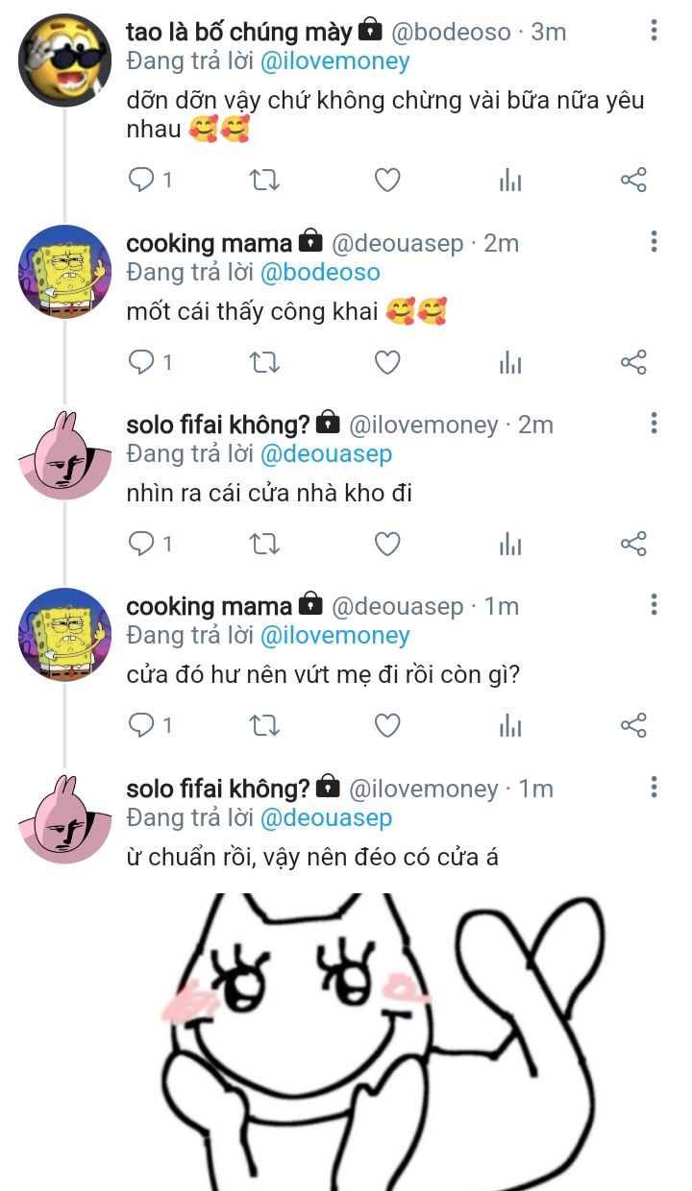Open bodeoso's sunglasses emoji profile picture
The image size is (692, 1191).
(x=64, y=60)
